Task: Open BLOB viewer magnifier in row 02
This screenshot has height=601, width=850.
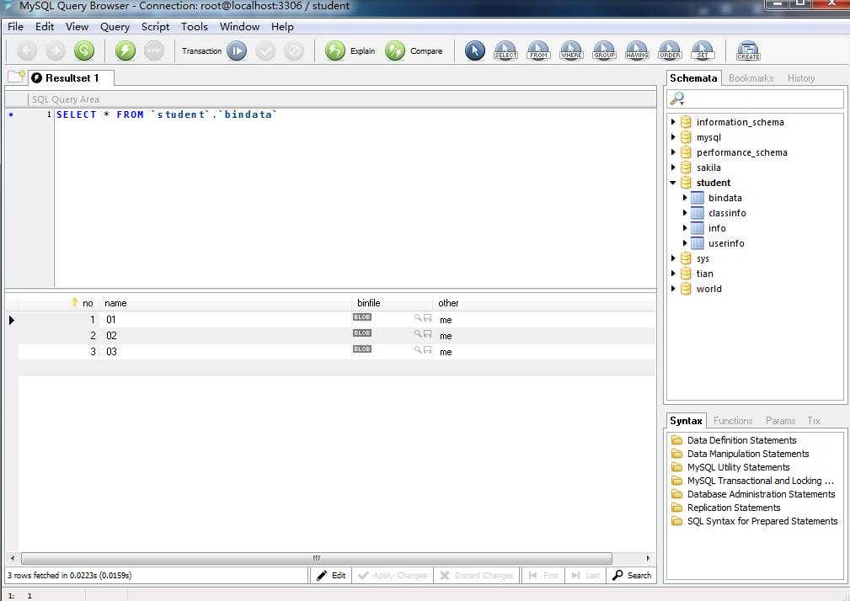Action: (418, 333)
